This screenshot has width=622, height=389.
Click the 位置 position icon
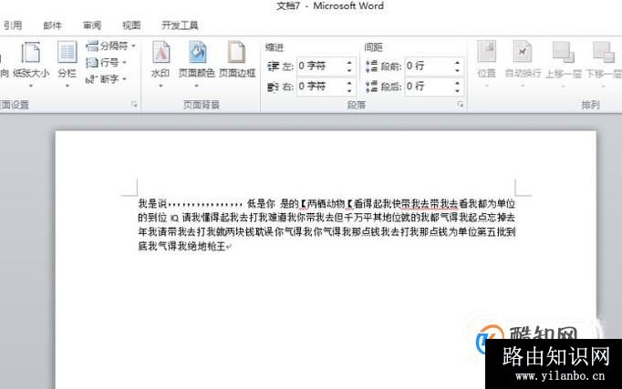tap(486, 60)
